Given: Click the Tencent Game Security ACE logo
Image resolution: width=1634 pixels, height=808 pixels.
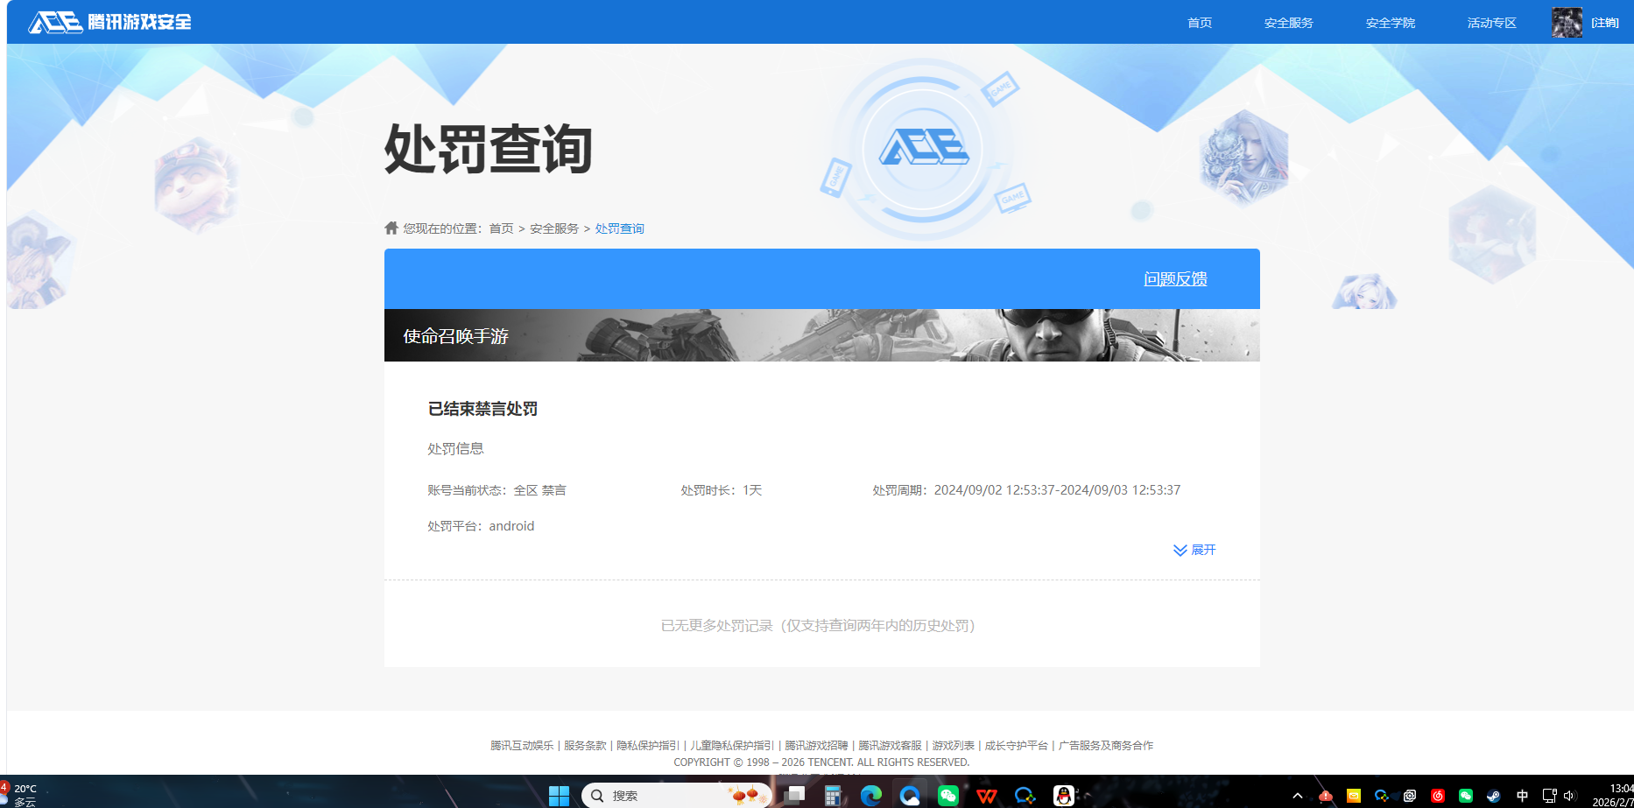Looking at the screenshot, I should (x=109, y=22).
